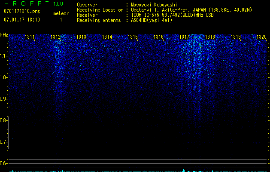Click the 1316 time marker
The image size is (270, 172).
158,37
